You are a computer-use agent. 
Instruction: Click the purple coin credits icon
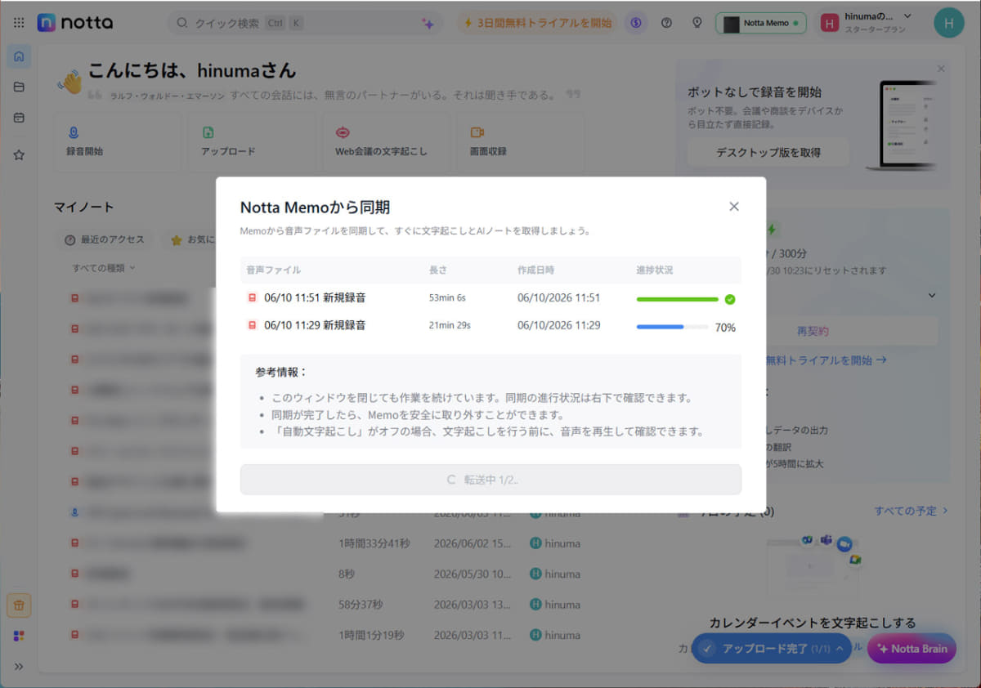tap(636, 23)
